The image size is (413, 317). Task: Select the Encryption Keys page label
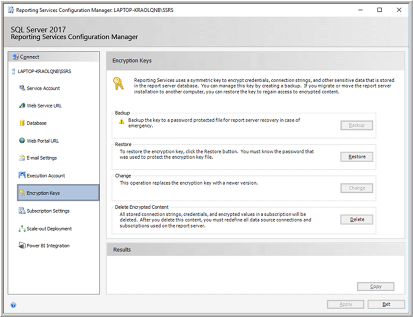[43, 193]
